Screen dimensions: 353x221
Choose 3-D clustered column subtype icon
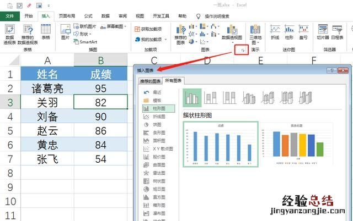tap(249, 98)
